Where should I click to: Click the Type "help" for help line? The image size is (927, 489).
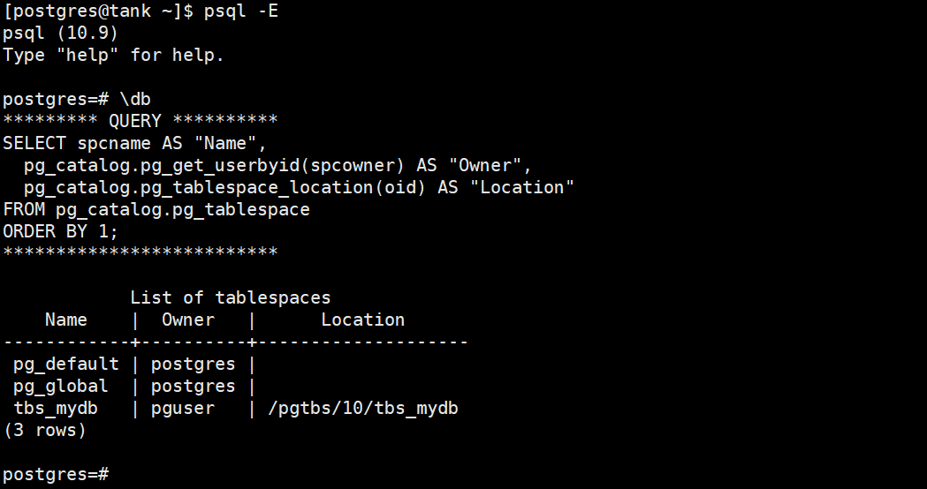(113, 55)
